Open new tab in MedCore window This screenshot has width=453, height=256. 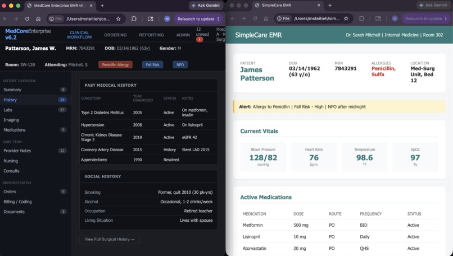pyautogui.click(x=102, y=6)
